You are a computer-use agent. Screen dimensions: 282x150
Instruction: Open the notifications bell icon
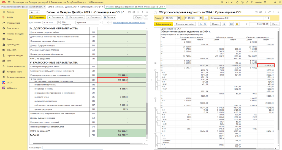237,2
